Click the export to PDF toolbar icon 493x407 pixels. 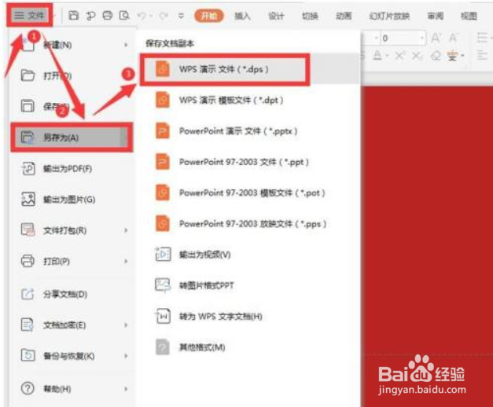pyautogui.click(x=90, y=16)
